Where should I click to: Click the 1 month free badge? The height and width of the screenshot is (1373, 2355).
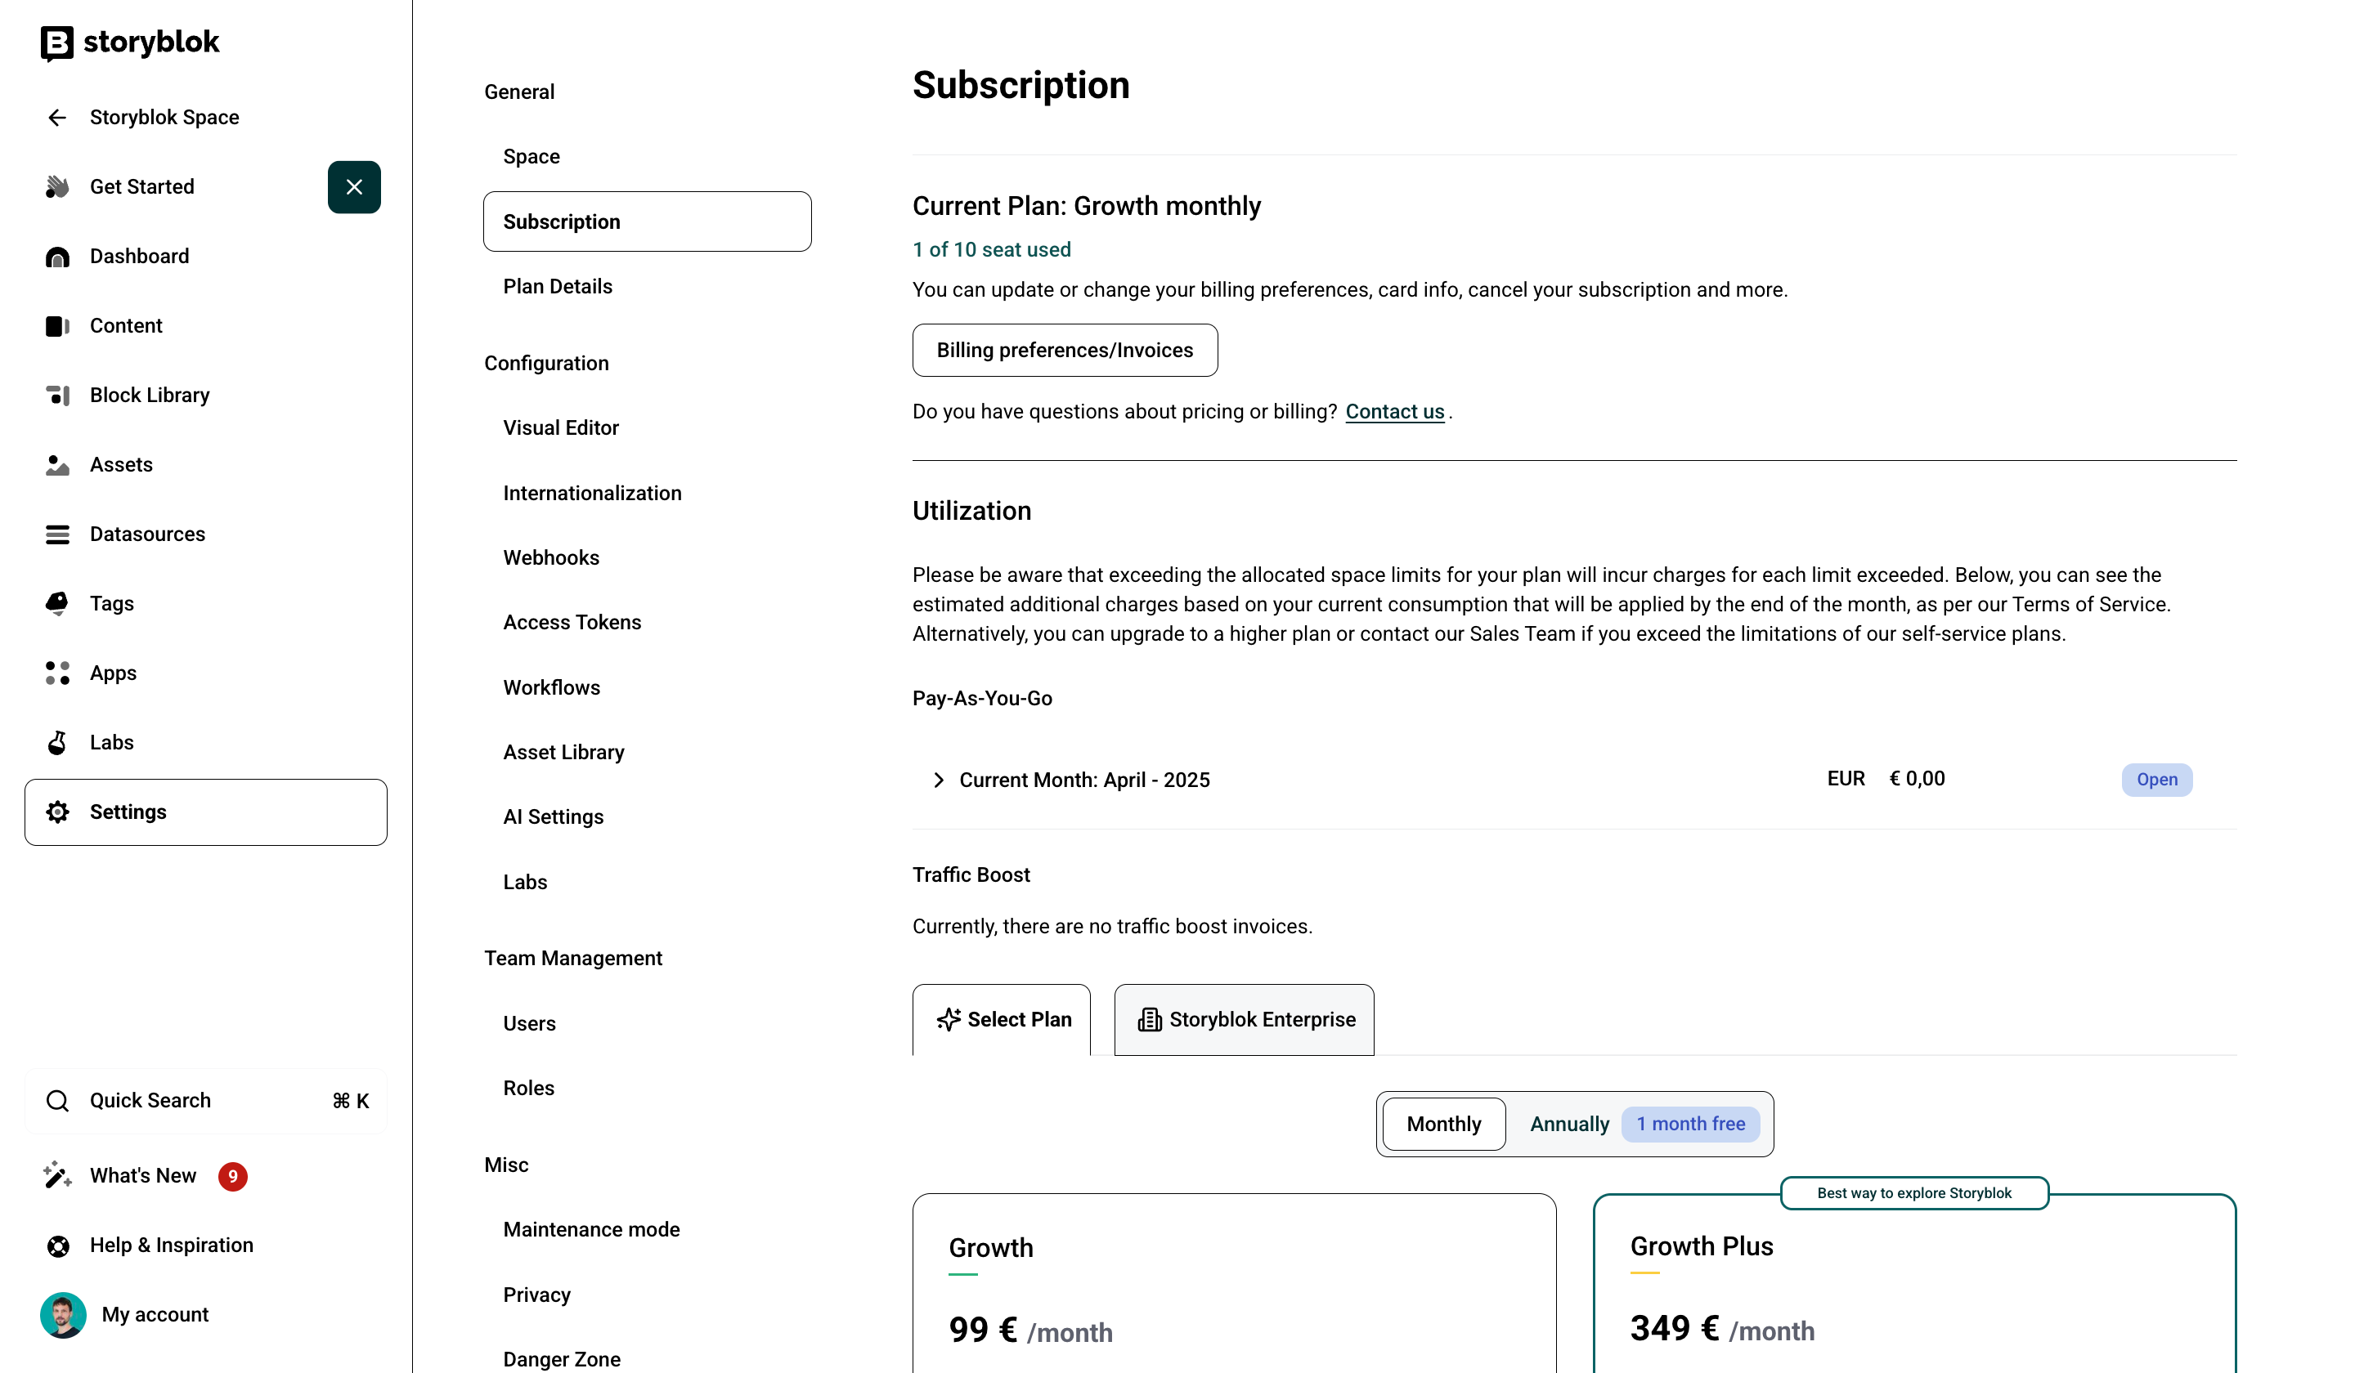tap(1690, 1124)
